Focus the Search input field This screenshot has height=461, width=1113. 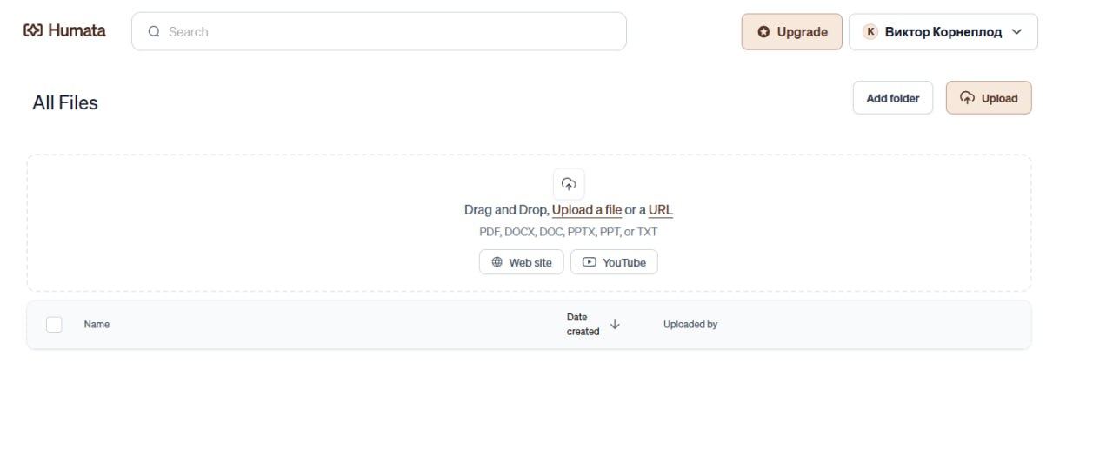(x=379, y=32)
